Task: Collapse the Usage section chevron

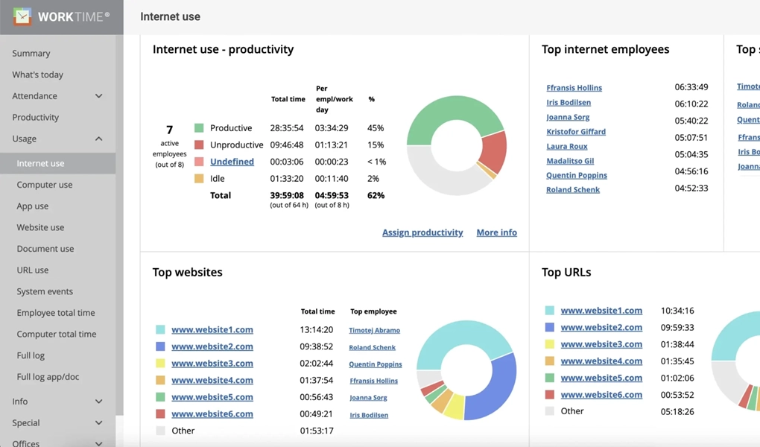Action: pos(98,139)
